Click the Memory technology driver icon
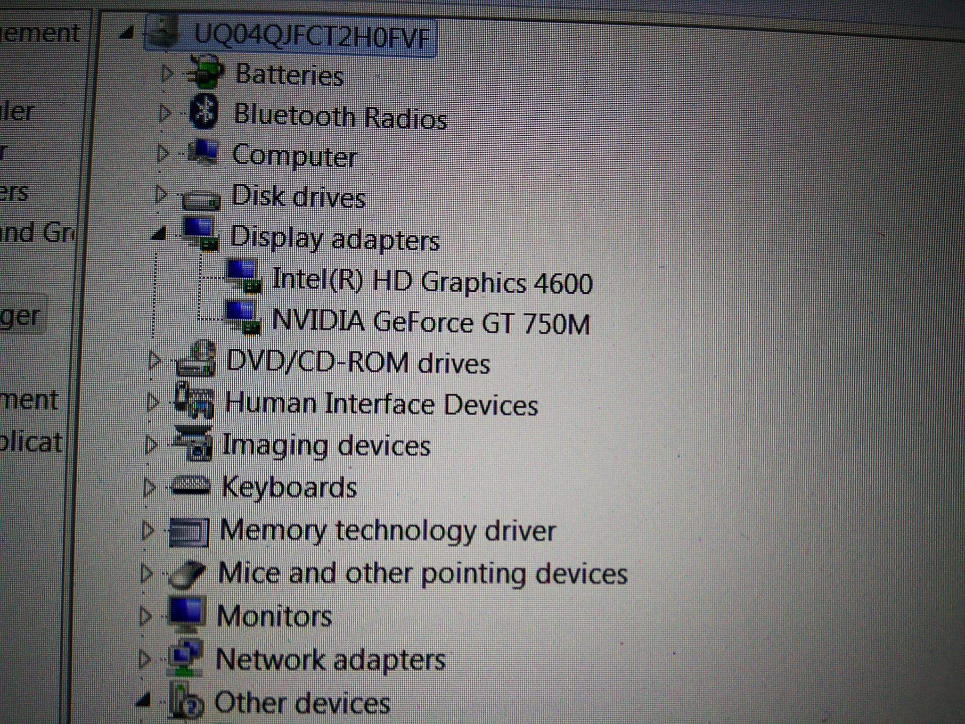Image resolution: width=965 pixels, height=724 pixels. tap(188, 532)
